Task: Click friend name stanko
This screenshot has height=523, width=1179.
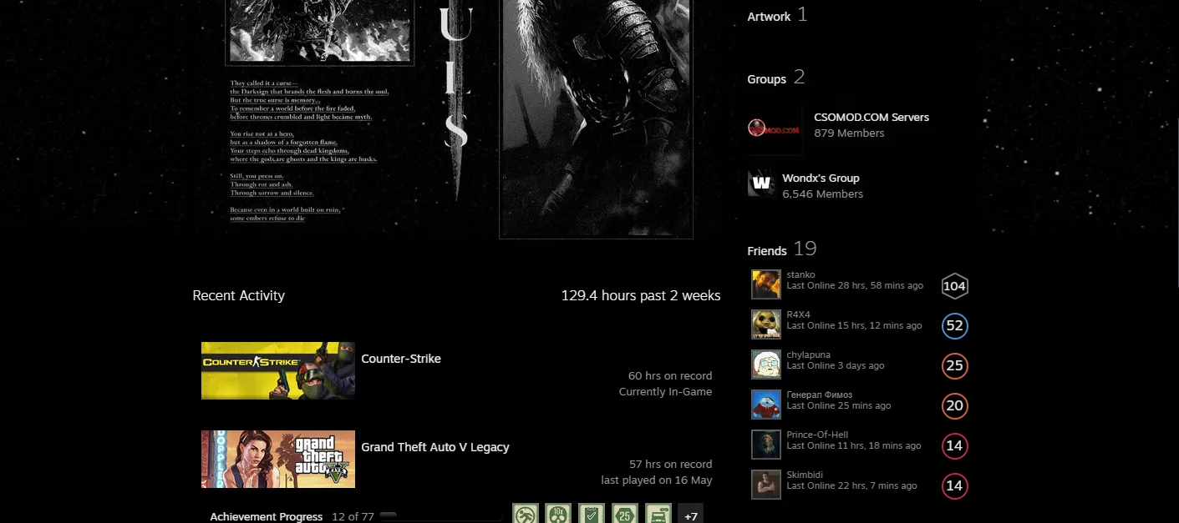Action: coord(800,274)
